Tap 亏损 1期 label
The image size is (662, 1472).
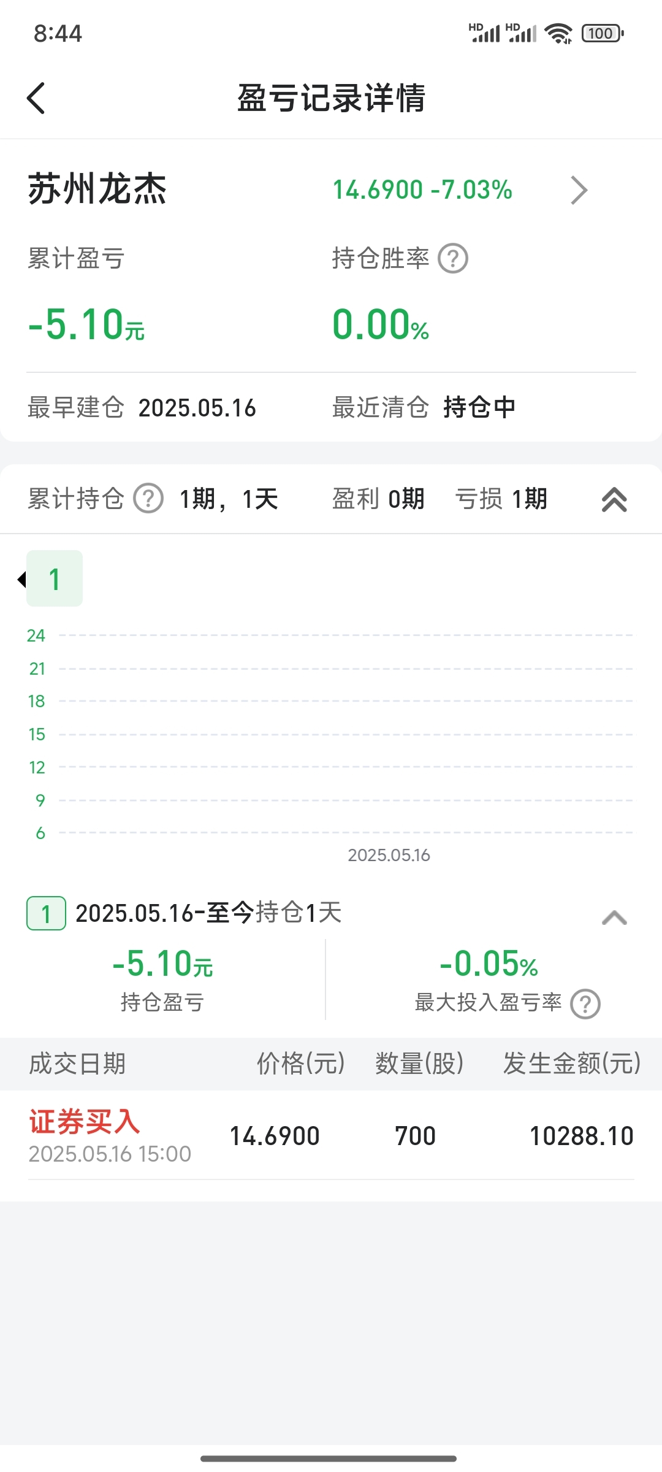pos(501,499)
